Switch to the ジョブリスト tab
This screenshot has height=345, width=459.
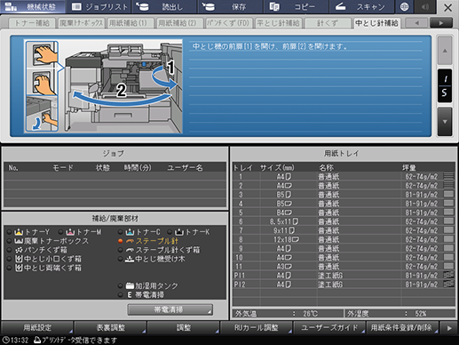(99, 6)
